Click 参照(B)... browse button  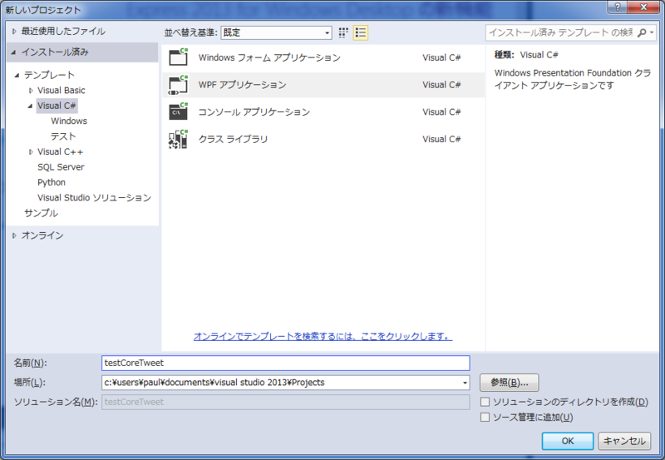(x=510, y=383)
